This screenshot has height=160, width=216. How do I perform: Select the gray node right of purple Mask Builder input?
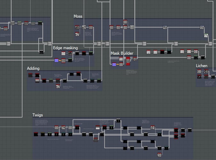coord(121,64)
